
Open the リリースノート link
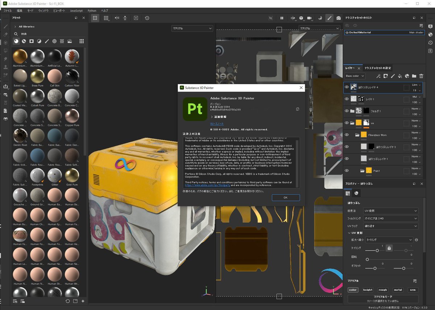[217, 124]
